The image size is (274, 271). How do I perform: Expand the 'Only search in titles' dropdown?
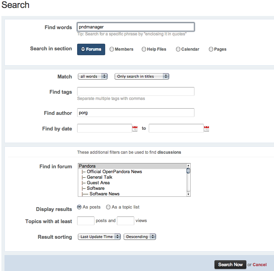141,76
